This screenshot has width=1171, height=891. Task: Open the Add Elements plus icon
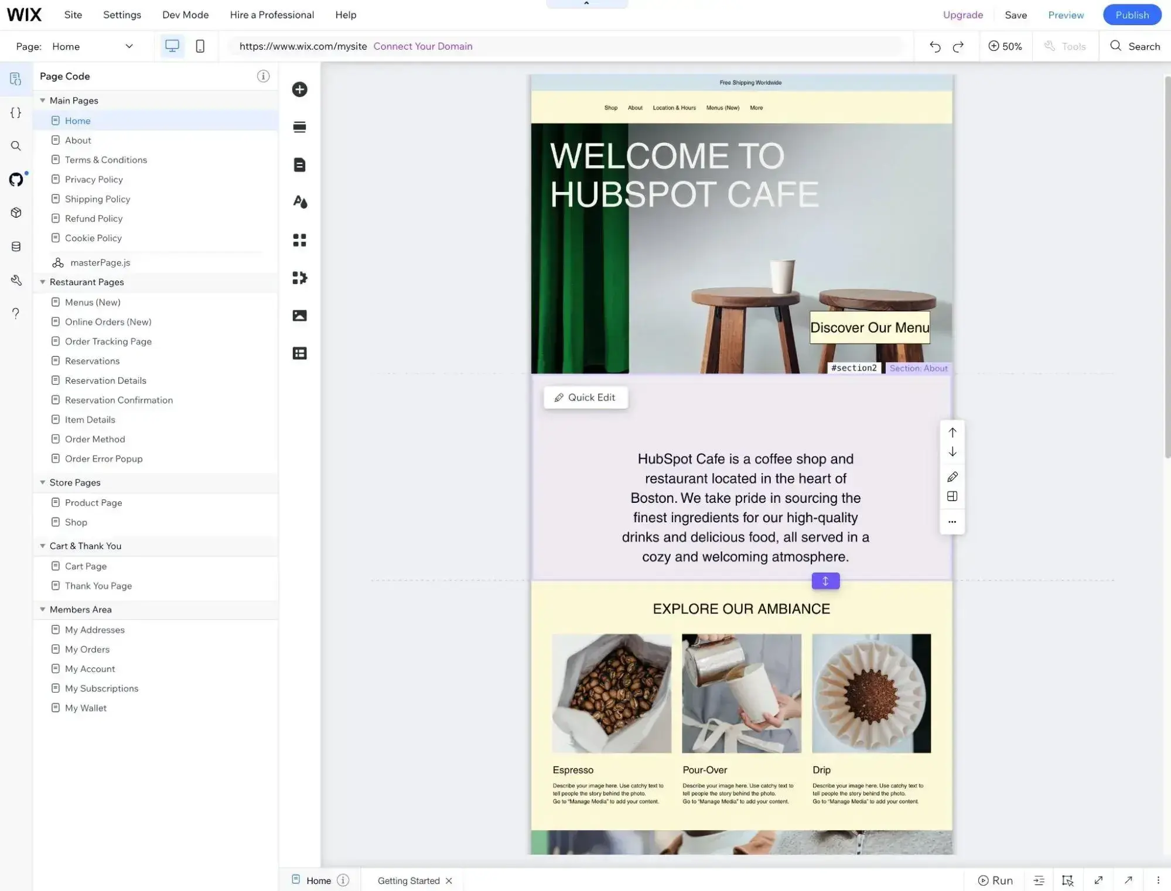click(x=299, y=89)
